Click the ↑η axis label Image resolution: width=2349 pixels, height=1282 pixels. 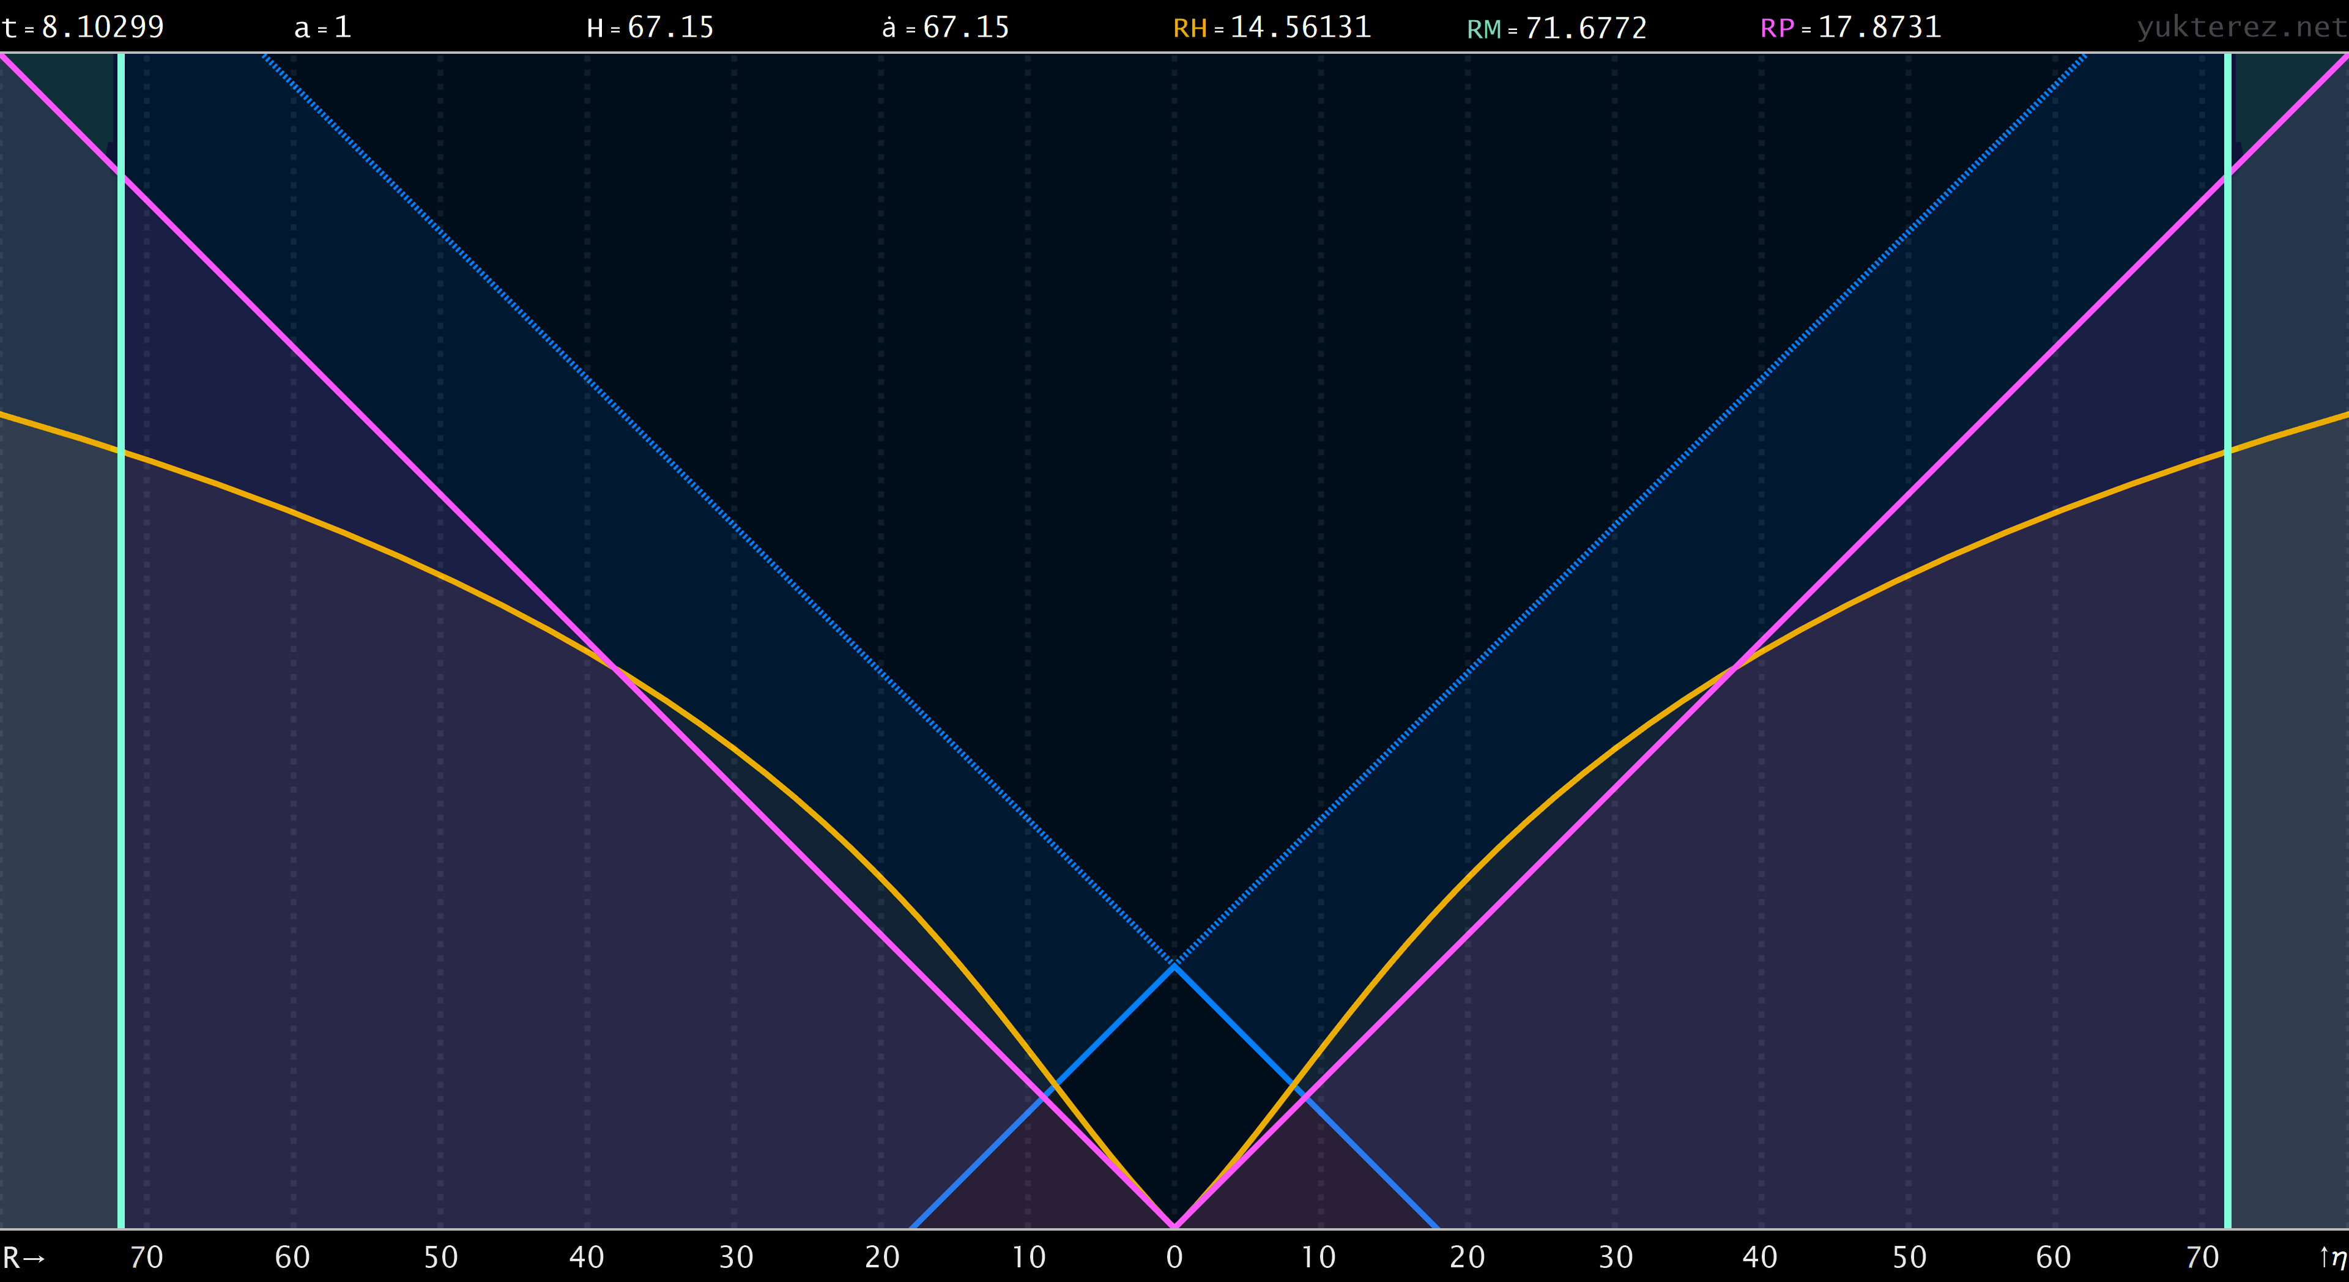[x=2332, y=1258]
